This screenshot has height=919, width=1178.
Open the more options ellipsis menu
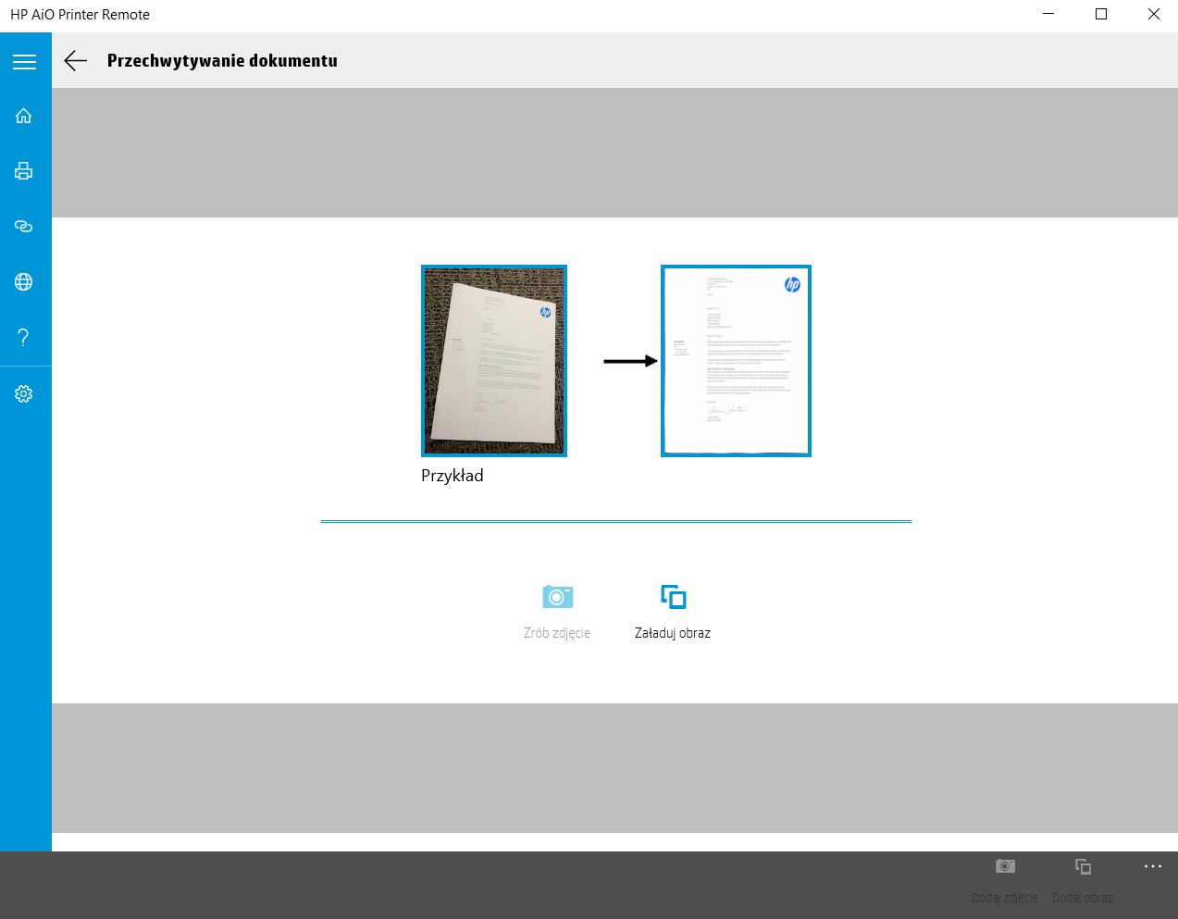[1152, 866]
